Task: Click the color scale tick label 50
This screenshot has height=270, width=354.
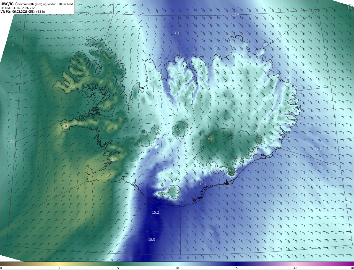Action: (352, 268)
